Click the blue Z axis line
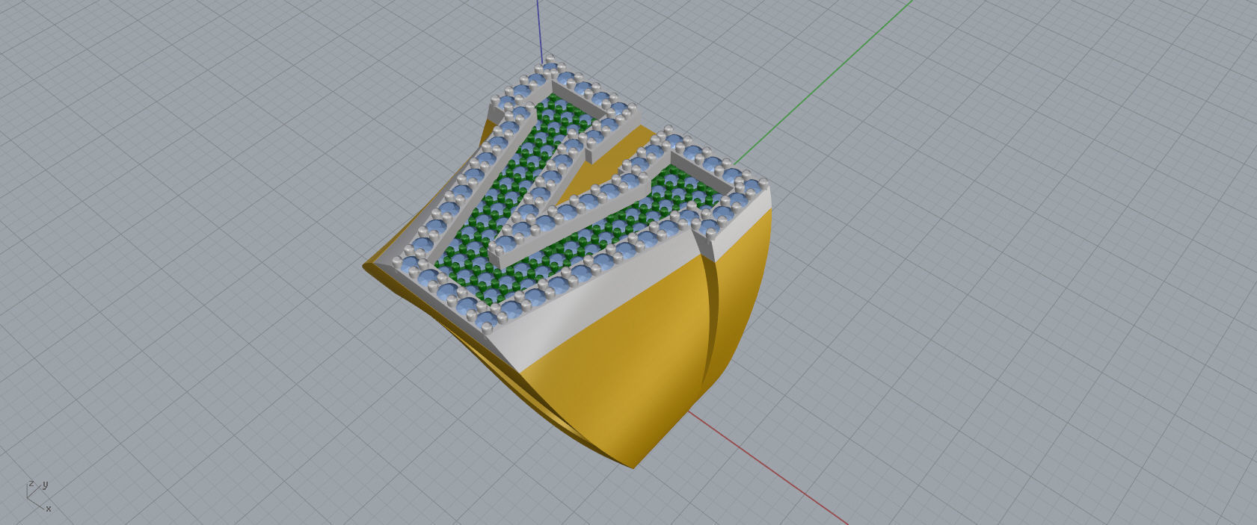 (x=539, y=31)
